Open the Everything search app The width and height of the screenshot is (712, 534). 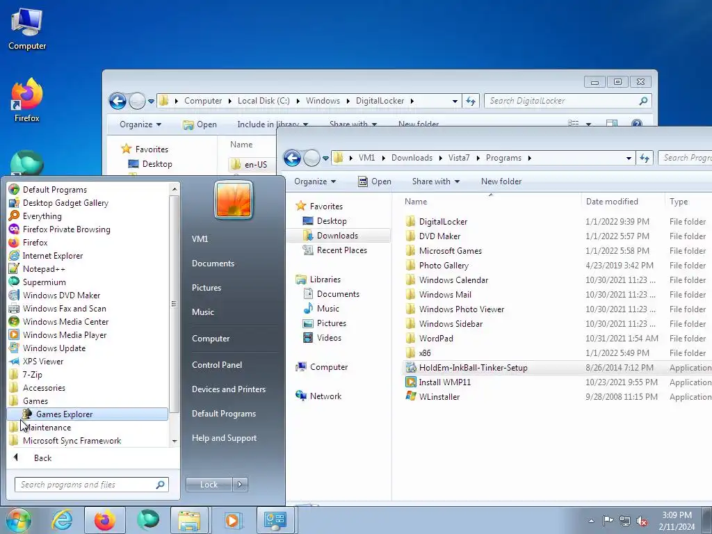tap(42, 216)
